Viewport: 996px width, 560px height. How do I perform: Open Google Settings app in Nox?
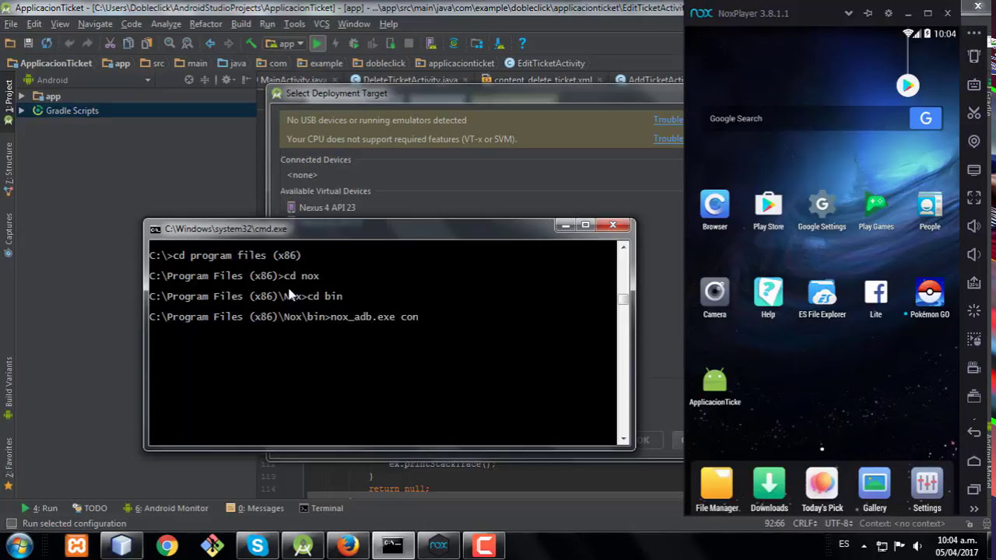[822, 211]
